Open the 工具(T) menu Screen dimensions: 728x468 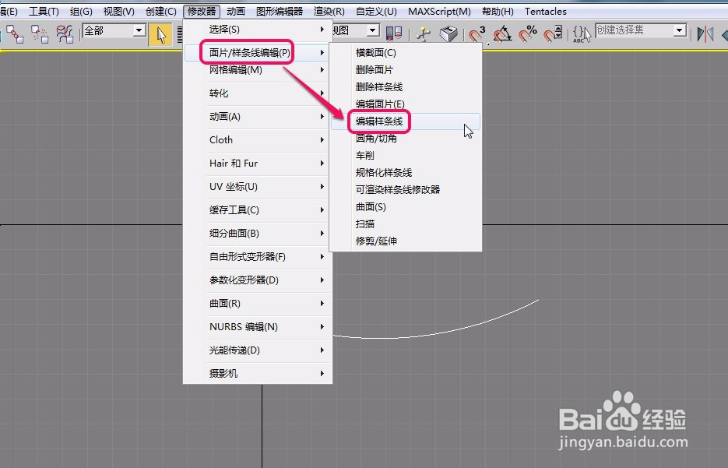tap(44, 12)
